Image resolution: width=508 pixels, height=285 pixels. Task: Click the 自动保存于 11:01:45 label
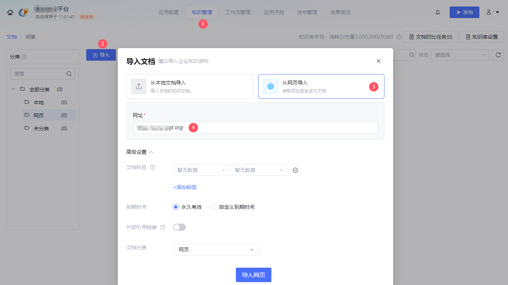(x=55, y=17)
